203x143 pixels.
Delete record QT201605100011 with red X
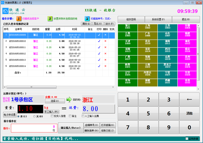coord(105,47)
